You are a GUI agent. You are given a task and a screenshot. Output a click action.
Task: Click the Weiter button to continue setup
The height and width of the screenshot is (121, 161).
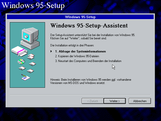pos(115,101)
